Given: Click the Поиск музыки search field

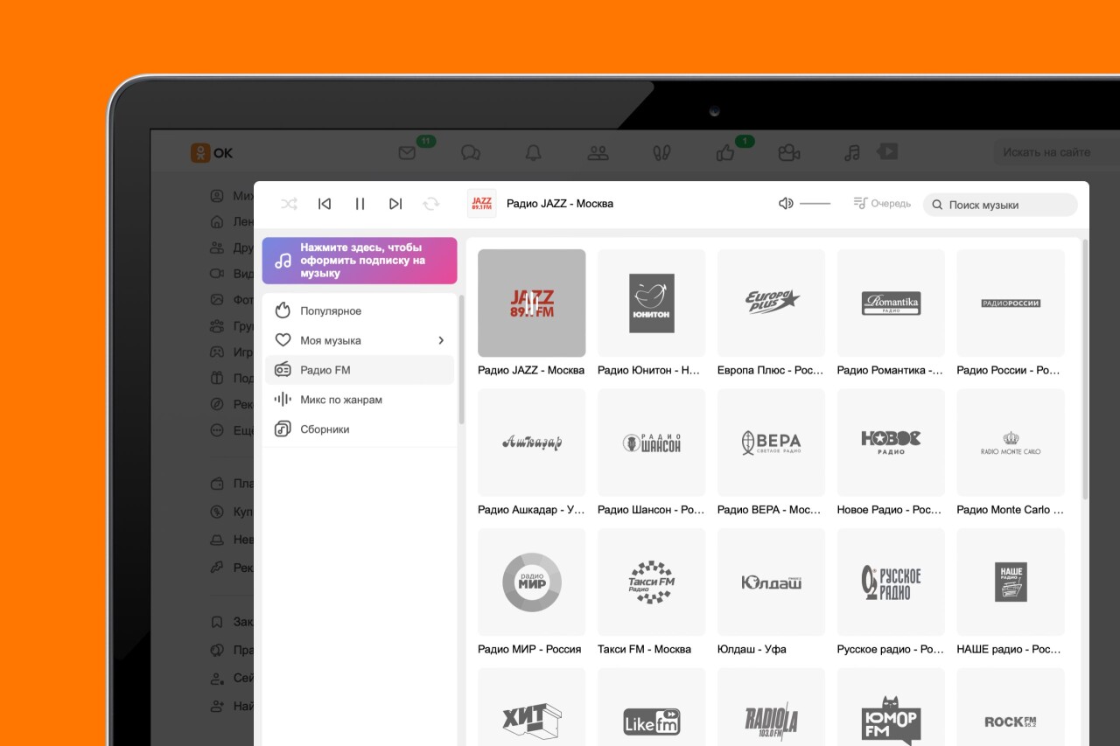Looking at the screenshot, I should click(x=1002, y=205).
